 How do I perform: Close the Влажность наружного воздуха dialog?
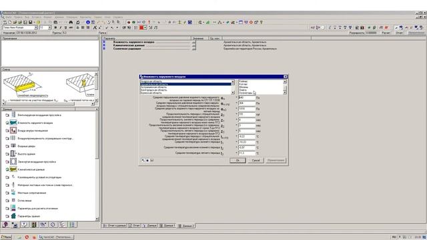285,77
